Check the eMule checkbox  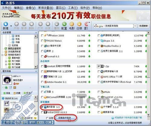pos(99,92)
